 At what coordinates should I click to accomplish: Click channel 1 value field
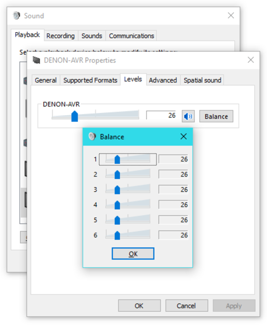173,159
